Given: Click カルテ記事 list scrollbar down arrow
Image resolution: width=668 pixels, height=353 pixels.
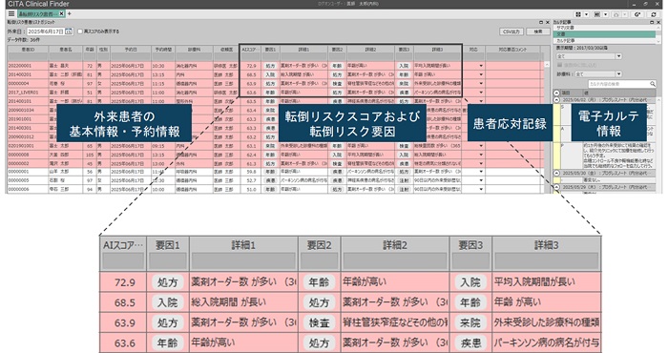Looking at the screenshot, I should pyautogui.click(x=658, y=41).
